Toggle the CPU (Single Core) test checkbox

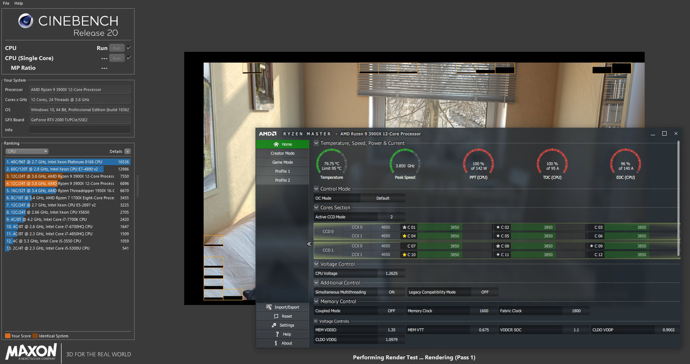tap(129, 58)
